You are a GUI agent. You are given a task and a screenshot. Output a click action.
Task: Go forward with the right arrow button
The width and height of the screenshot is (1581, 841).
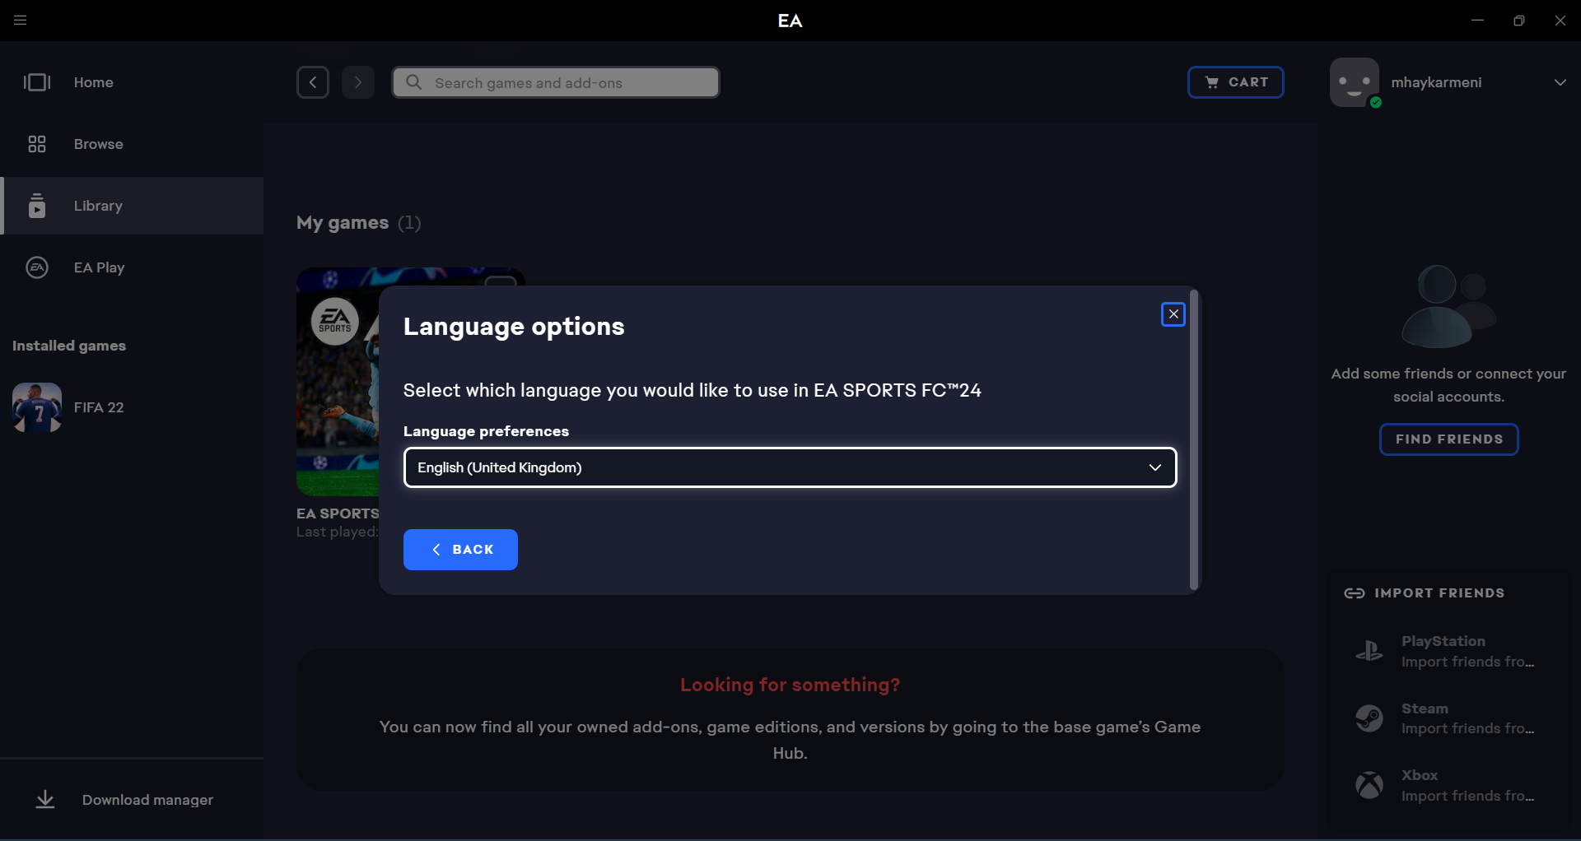pos(358,82)
